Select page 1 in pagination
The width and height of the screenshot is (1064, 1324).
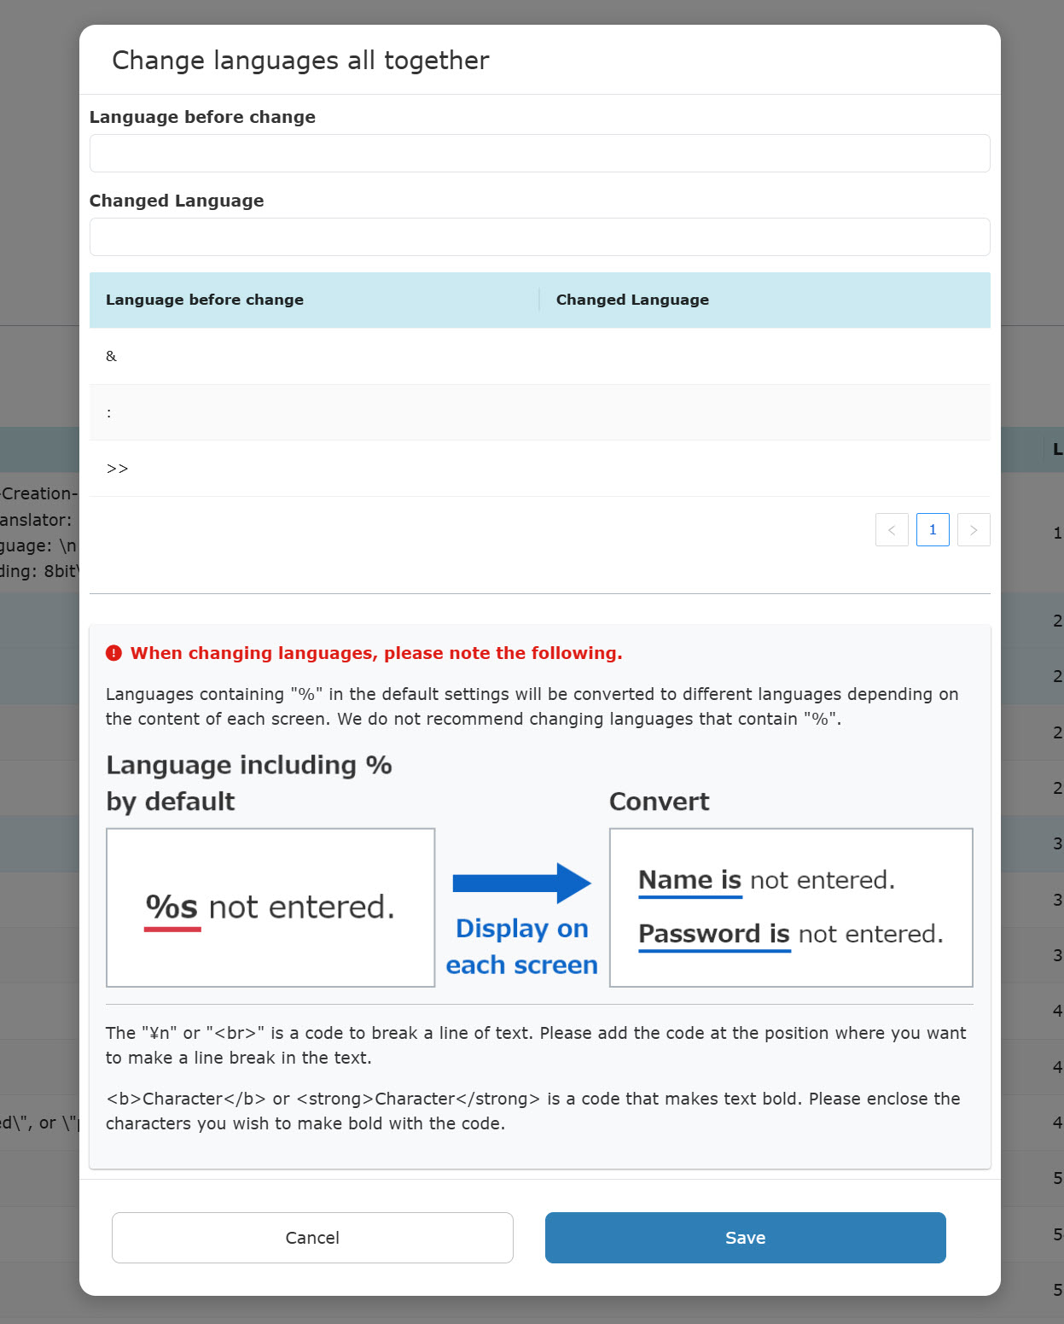[x=933, y=530]
